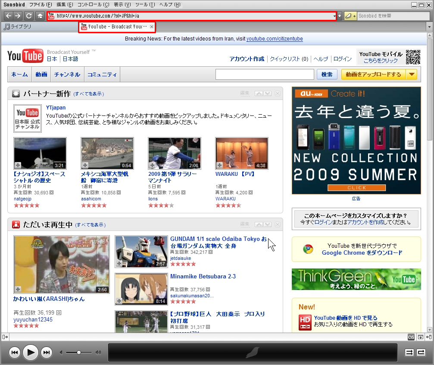
Task: Click the ThinkGreen banner
Action: [356, 279]
